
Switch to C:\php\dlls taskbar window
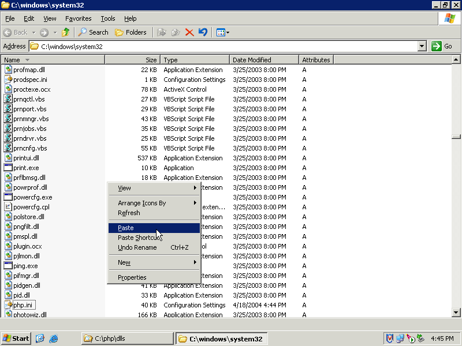[126, 339]
